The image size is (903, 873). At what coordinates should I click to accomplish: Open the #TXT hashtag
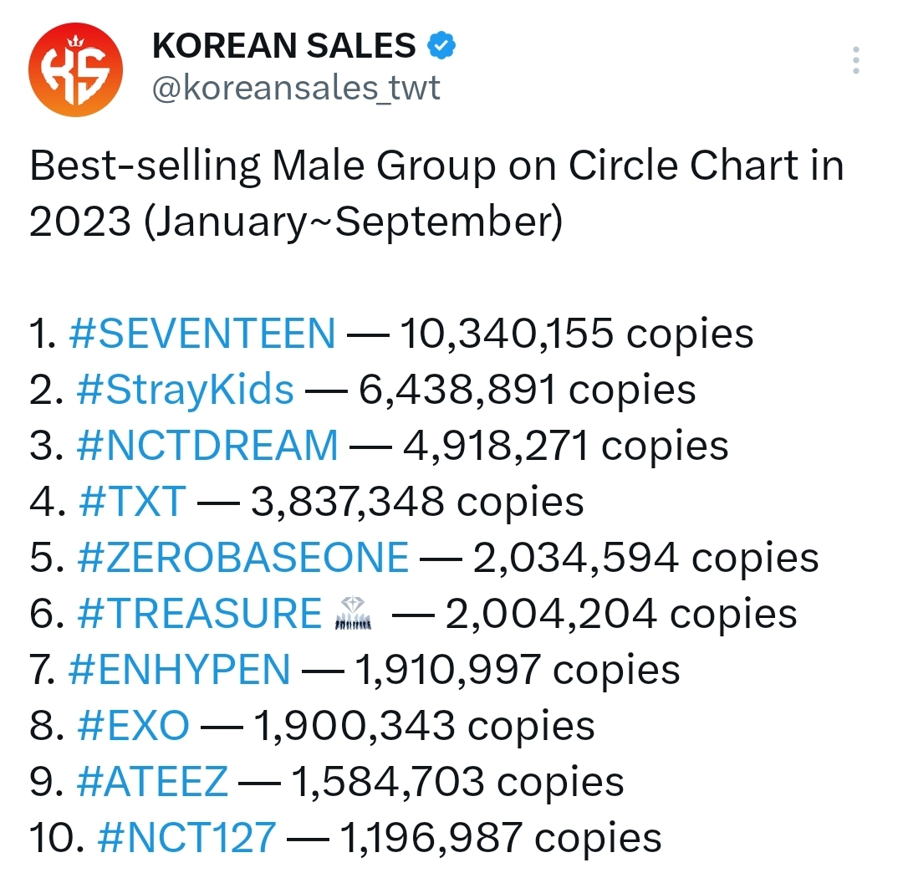(x=132, y=502)
